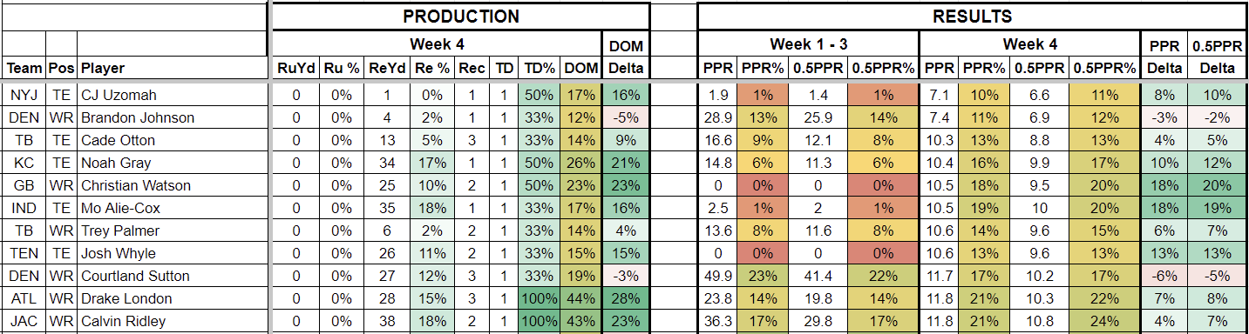The height and width of the screenshot is (334, 1249).
Task: Select the Team column header
Action: click(24, 68)
